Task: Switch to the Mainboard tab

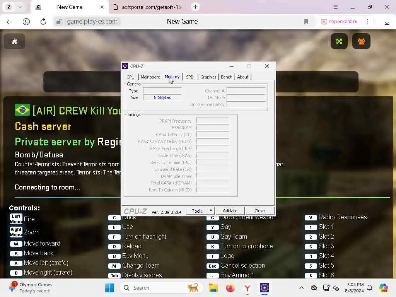Action: (150, 77)
